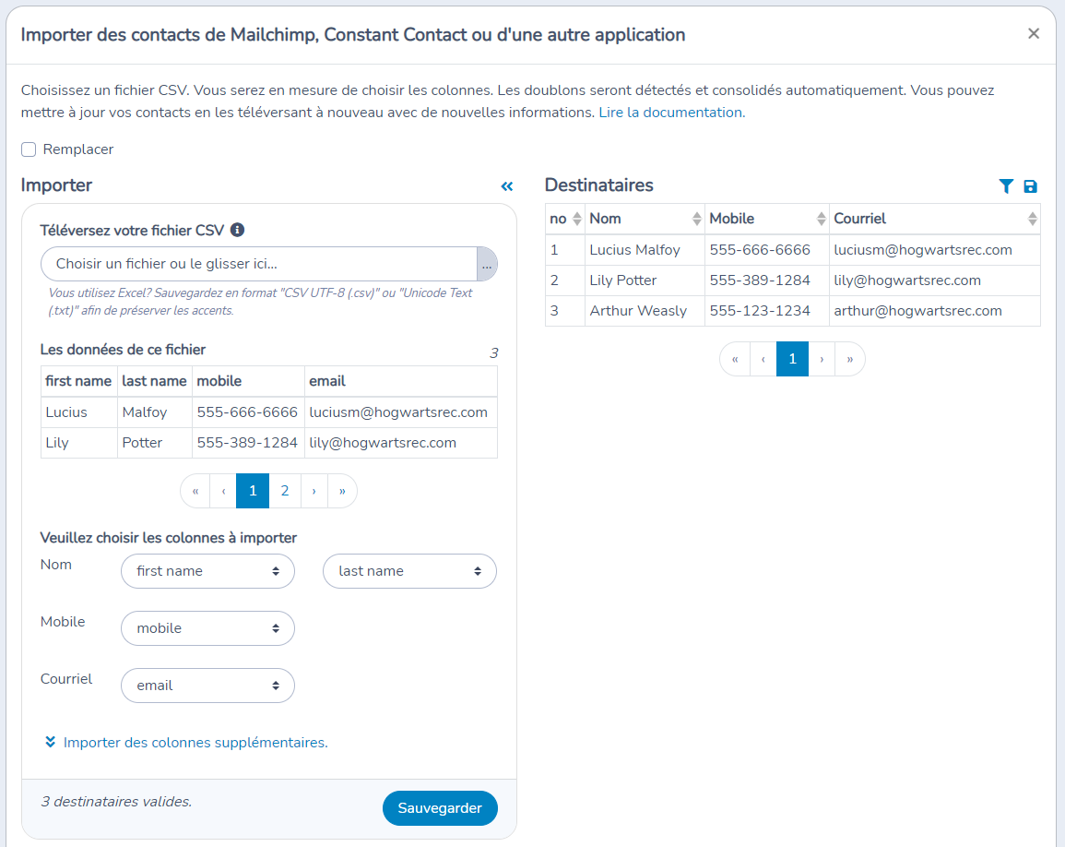Image resolution: width=1065 pixels, height=847 pixels.
Task: Jump to last page of file data
Action: tap(342, 491)
